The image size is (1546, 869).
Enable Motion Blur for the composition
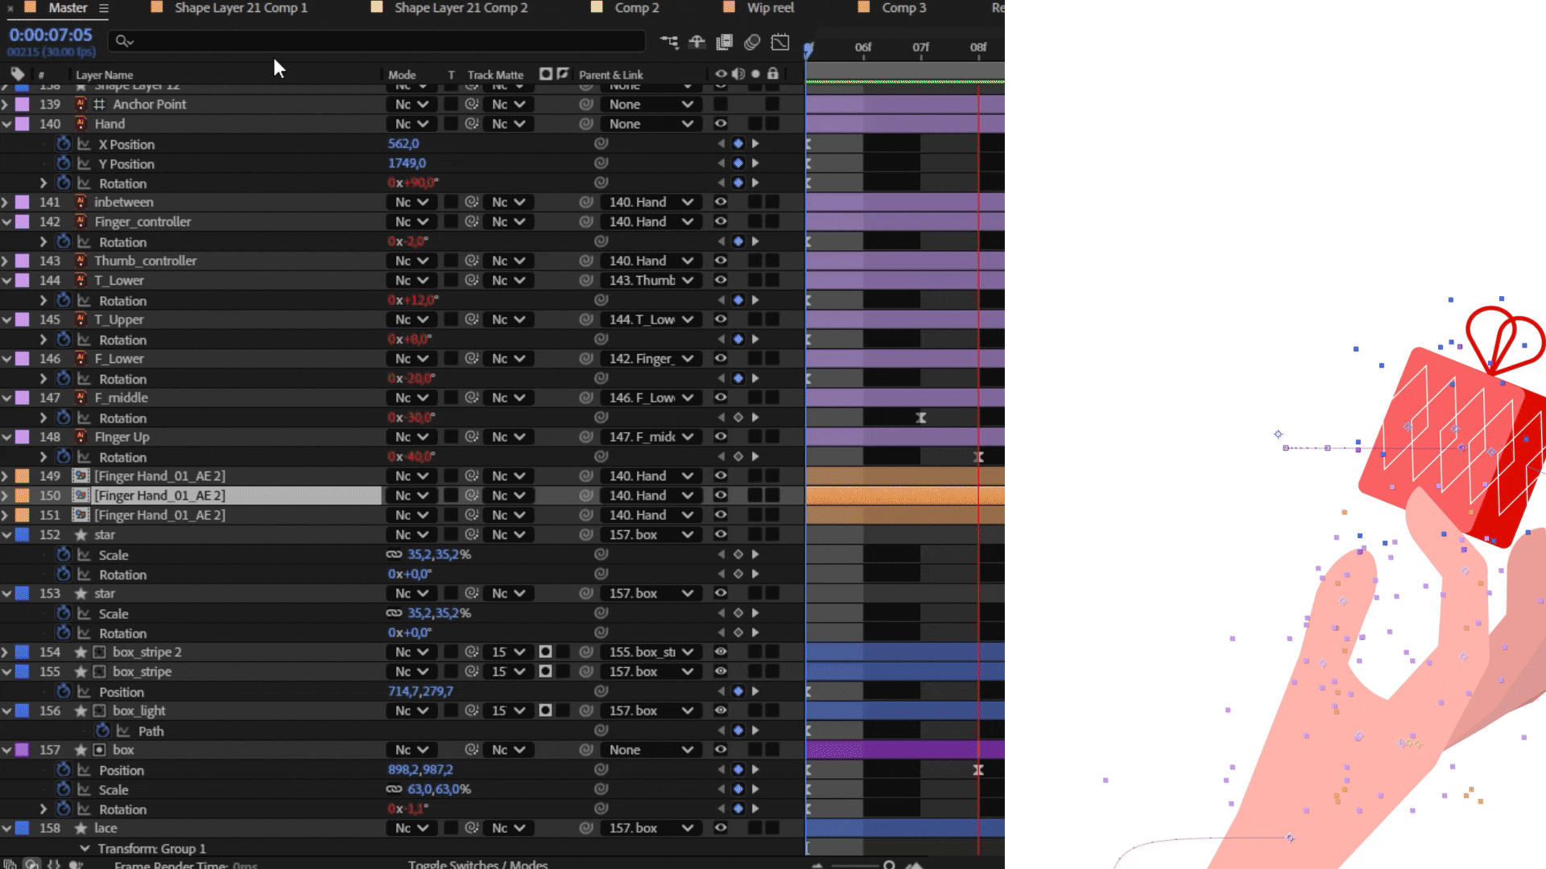(752, 42)
